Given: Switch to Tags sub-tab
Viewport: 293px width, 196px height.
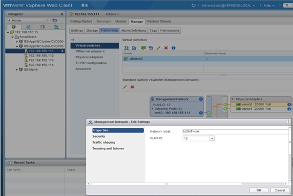Looking at the screenshot, I should click(x=153, y=31).
